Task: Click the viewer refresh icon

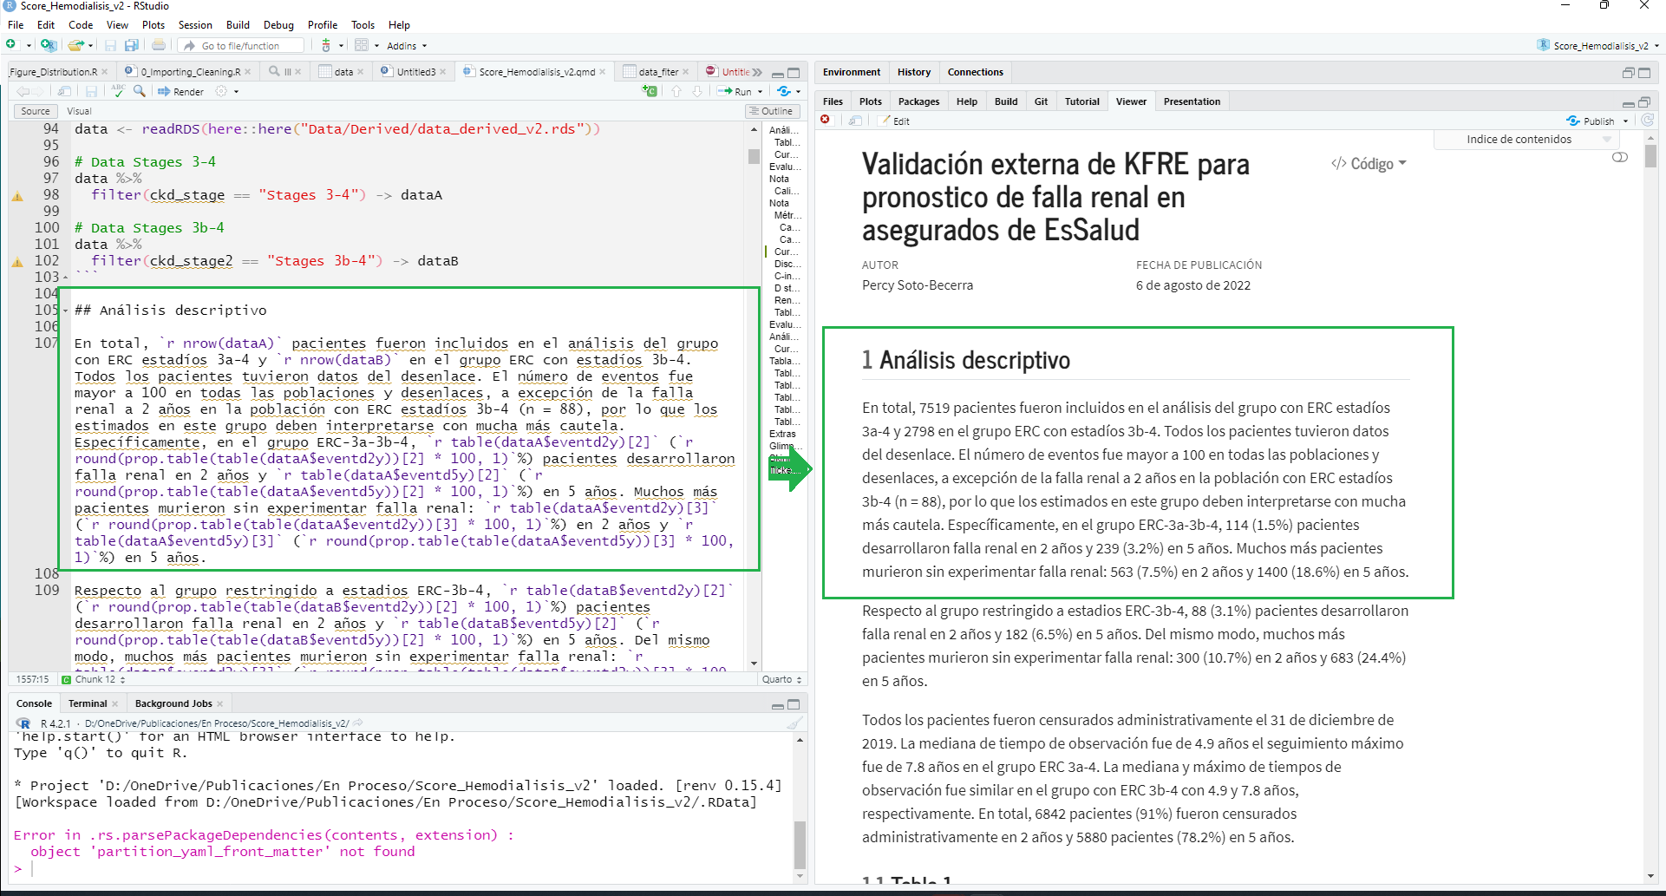Action: click(x=1648, y=121)
